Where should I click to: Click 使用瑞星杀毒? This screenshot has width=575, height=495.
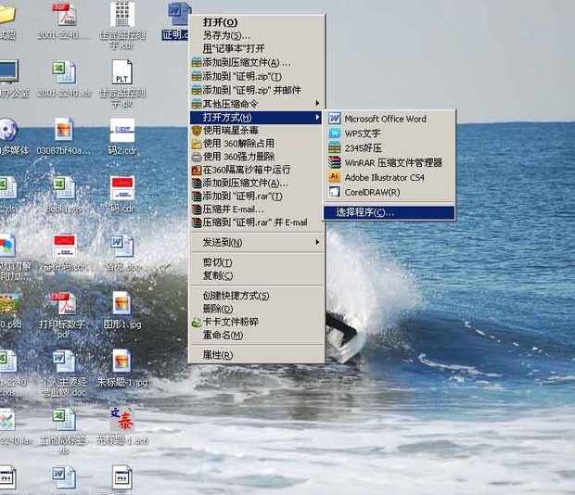click(x=256, y=131)
